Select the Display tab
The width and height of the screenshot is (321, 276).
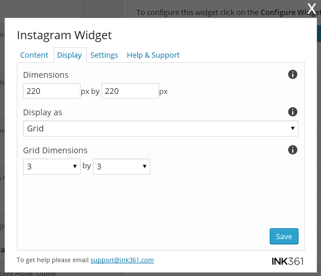[x=70, y=55]
